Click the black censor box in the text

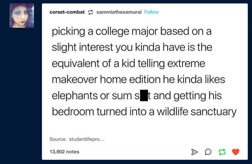pyautogui.click(x=144, y=95)
